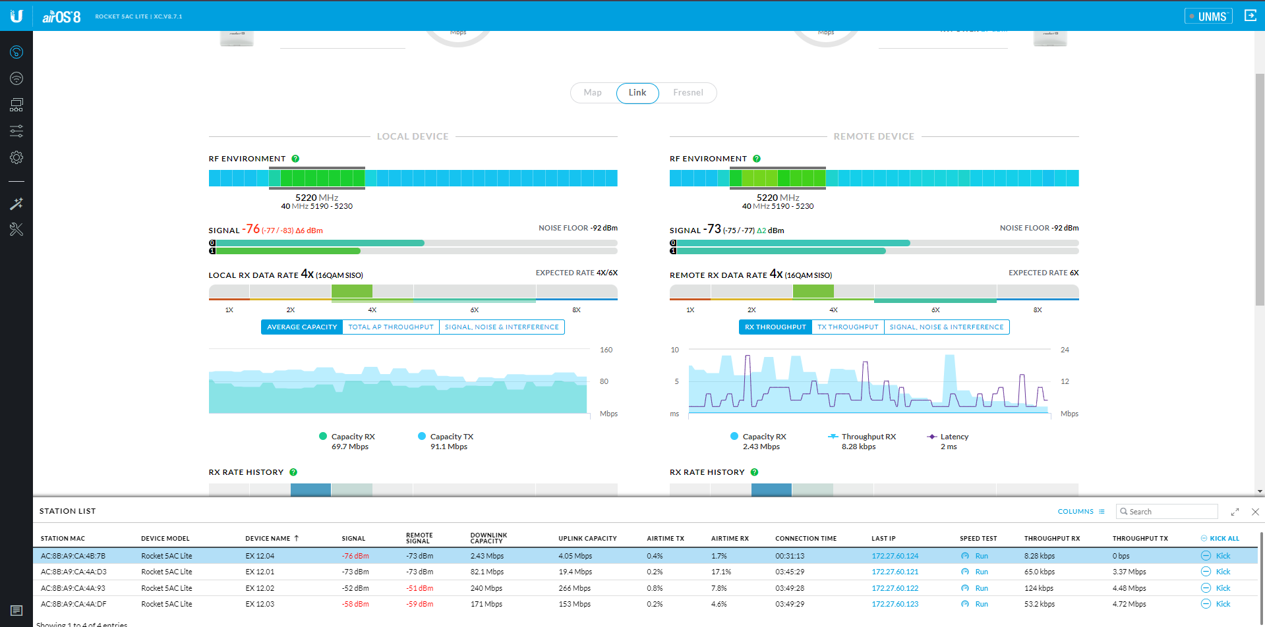Open last IP link 172.27.60.121
Viewport: 1265px width, 627px height.
pyautogui.click(x=895, y=572)
